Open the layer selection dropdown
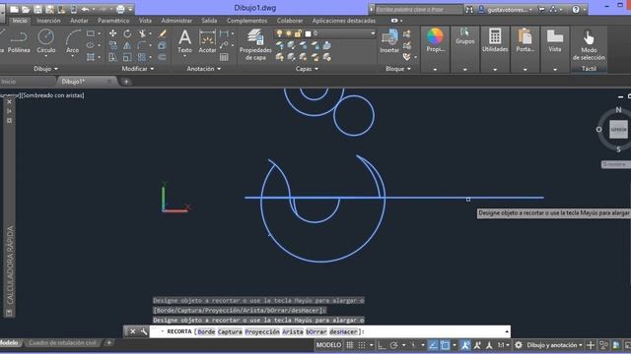The image size is (631, 354). 373,33
